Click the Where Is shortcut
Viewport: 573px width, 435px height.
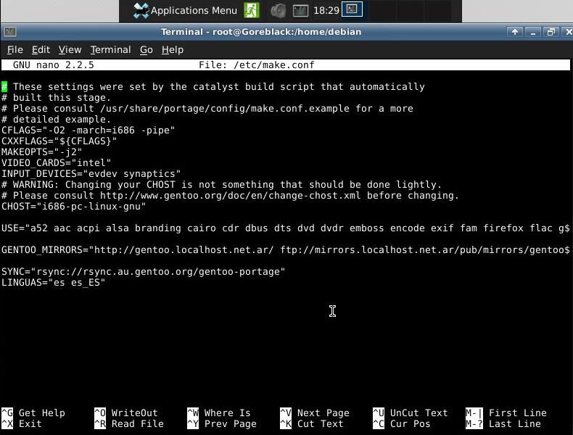pos(219,413)
